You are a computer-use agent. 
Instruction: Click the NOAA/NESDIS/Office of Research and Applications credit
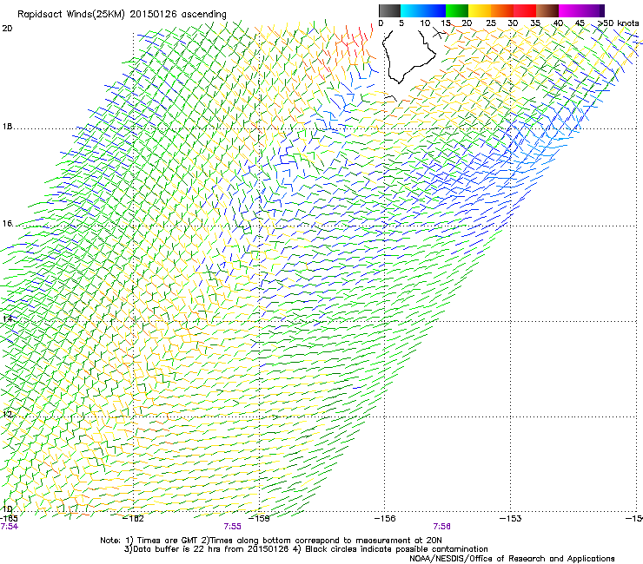point(512,559)
